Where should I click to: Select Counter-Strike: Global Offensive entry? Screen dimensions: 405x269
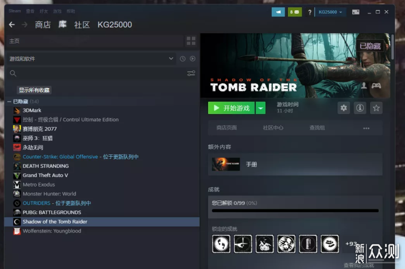tap(102, 157)
